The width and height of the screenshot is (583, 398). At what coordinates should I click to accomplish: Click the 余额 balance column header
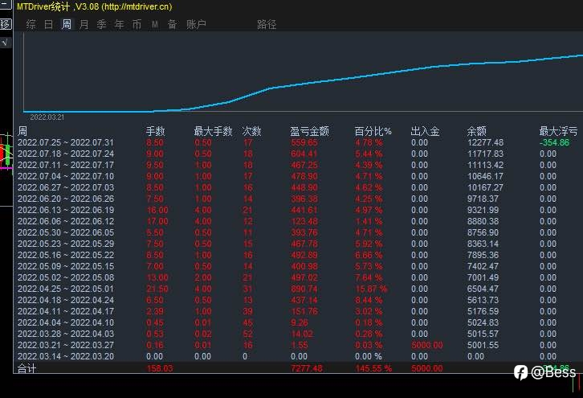pyautogui.click(x=477, y=131)
